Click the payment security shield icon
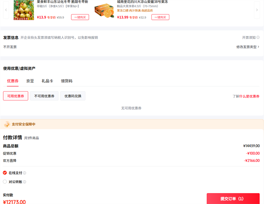 pyautogui.click(x=7, y=124)
